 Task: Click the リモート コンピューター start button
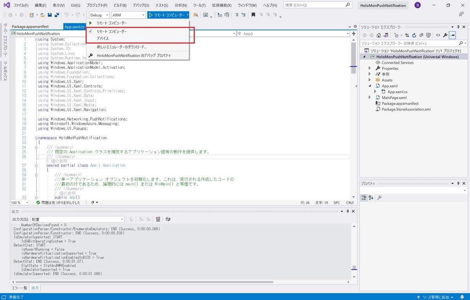[x=166, y=15]
